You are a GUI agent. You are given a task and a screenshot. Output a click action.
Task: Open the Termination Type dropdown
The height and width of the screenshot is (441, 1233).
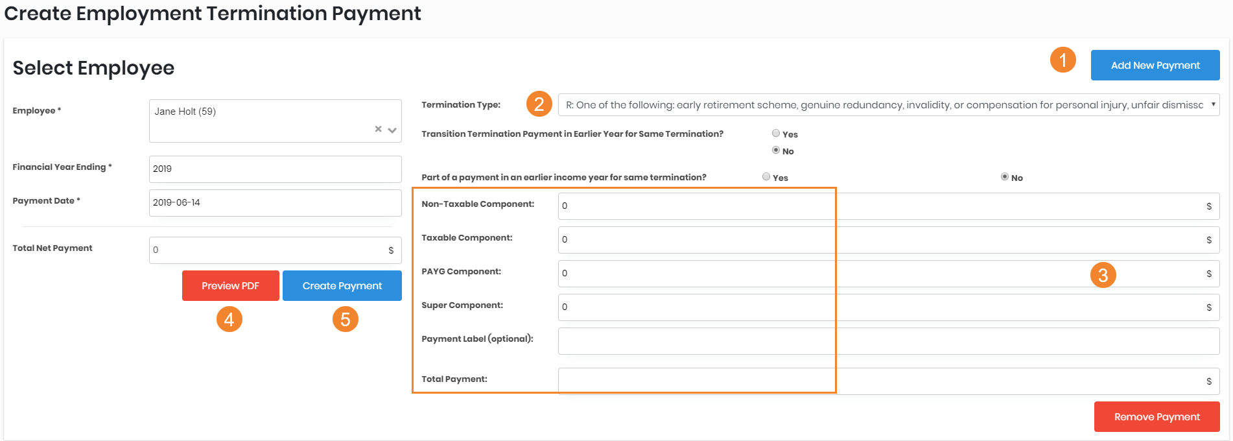(x=888, y=105)
